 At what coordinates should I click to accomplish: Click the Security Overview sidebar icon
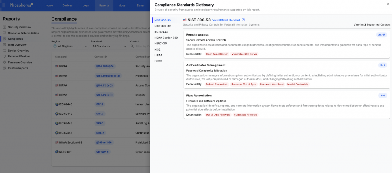pyautogui.click(x=5, y=27)
